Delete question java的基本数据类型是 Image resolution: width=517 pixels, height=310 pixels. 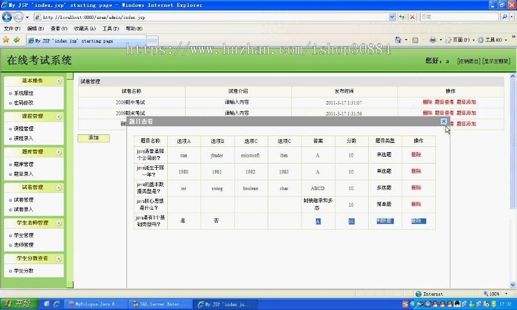tap(416, 188)
